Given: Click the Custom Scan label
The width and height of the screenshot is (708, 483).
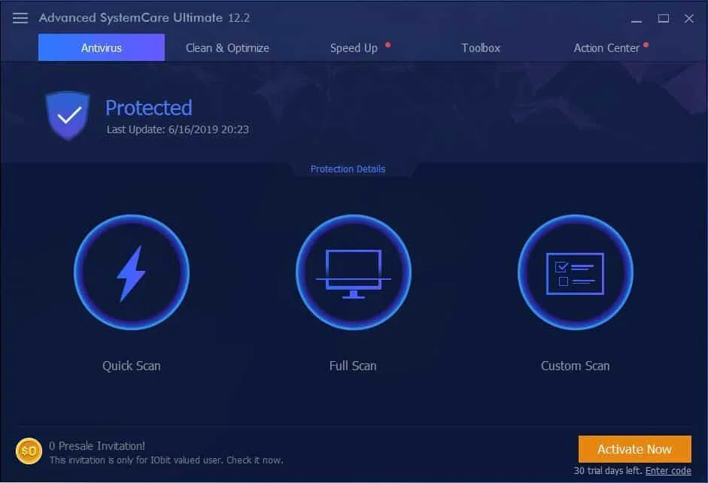Looking at the screenshot, I should (576, 366).
